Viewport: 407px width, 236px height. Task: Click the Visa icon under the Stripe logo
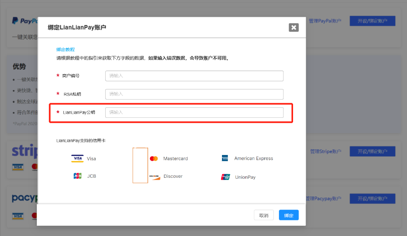click(x=18, y=167)
